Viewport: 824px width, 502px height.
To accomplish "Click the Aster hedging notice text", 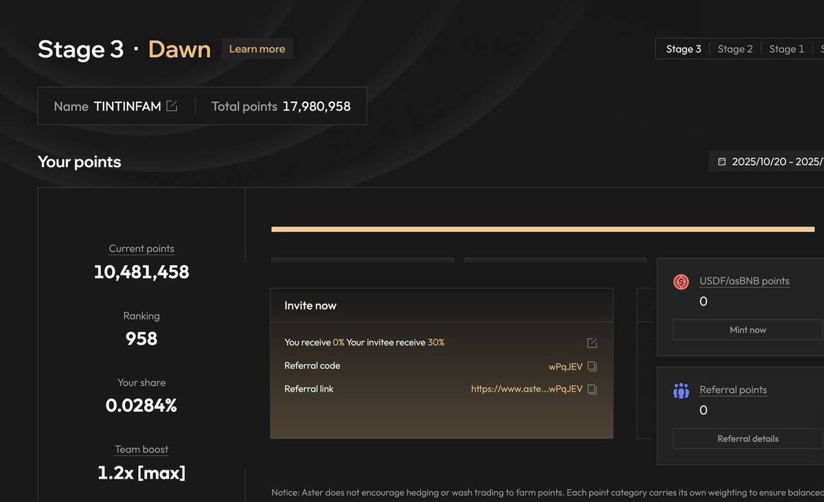I will point(547,492).
